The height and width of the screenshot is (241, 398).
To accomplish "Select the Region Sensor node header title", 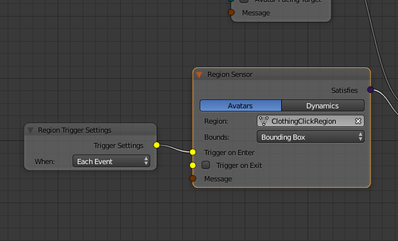I will 230,74.
